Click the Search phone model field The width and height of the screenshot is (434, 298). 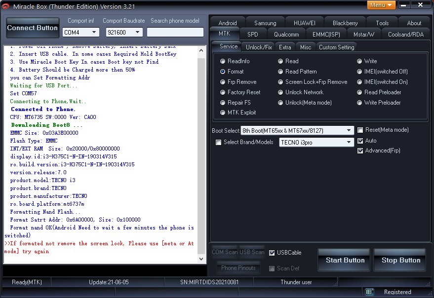(175, 32)
